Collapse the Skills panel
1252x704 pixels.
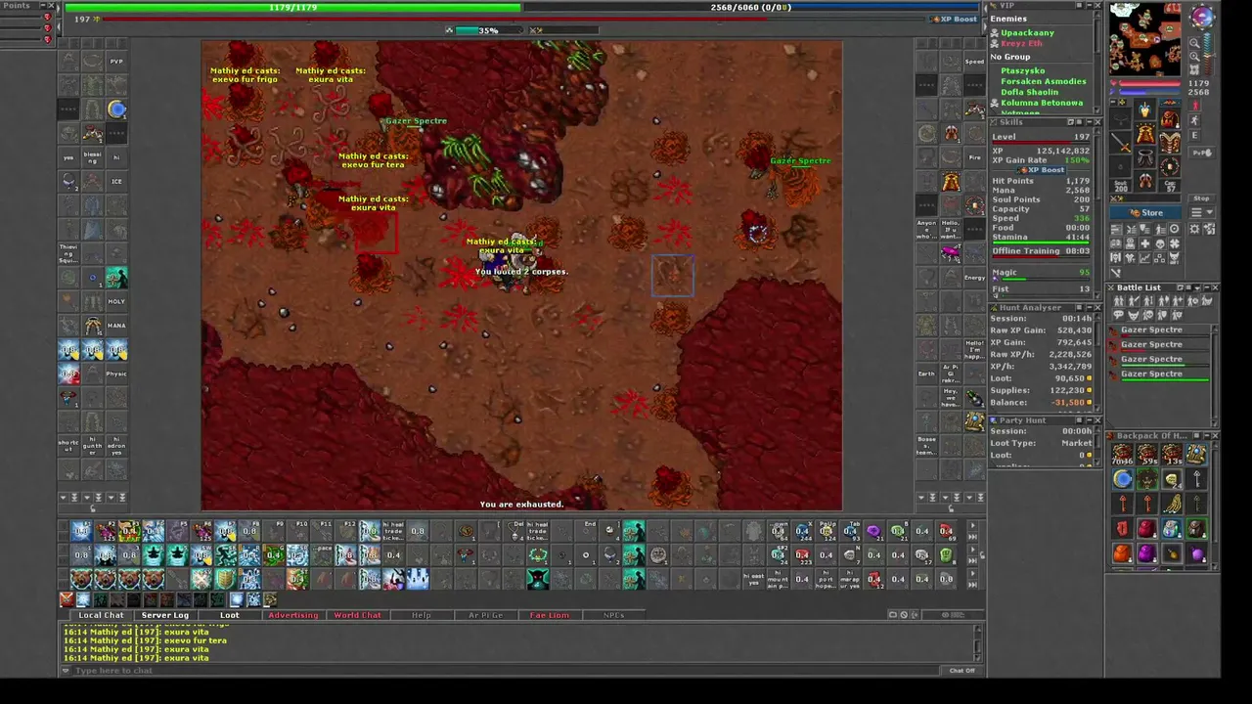click(x=1089, y=122)
